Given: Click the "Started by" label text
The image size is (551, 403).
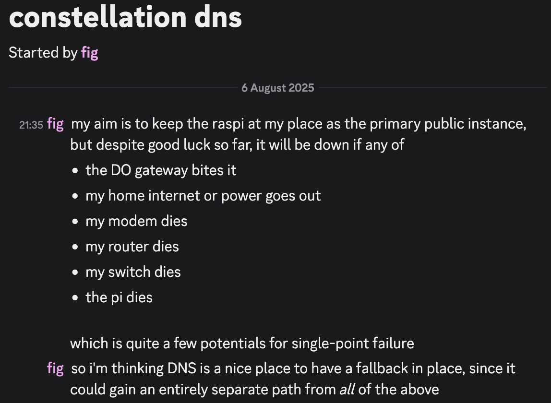Looking at the screenshot, I should [43, 52].
